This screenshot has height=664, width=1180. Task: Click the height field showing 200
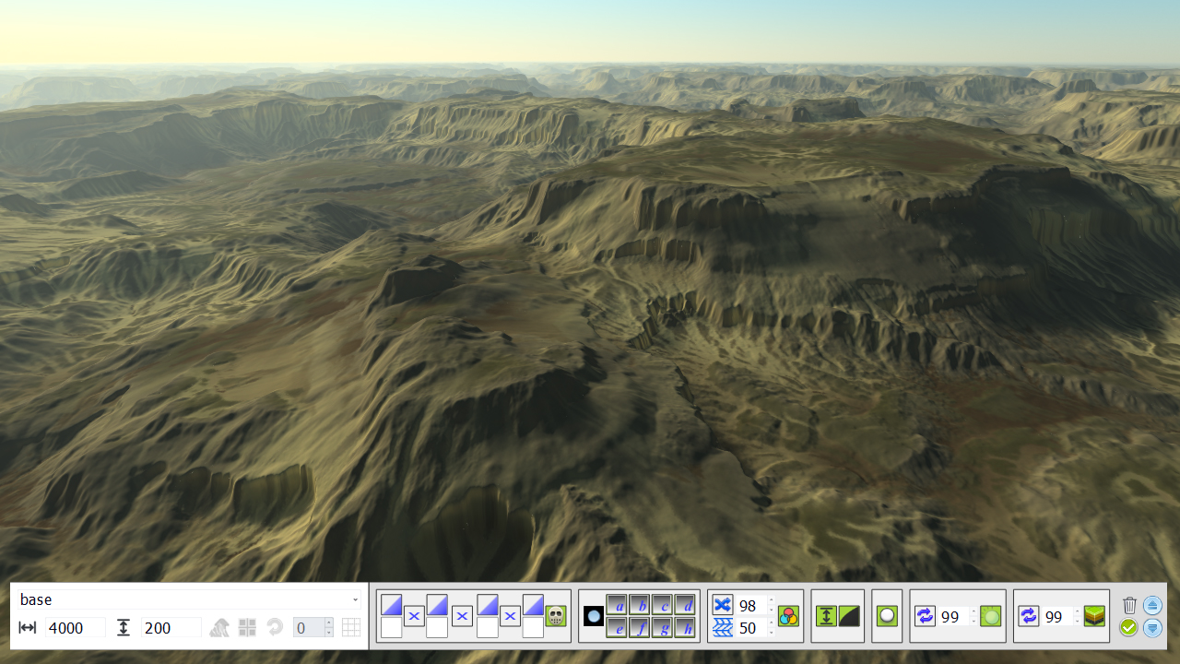coord(171,628)
